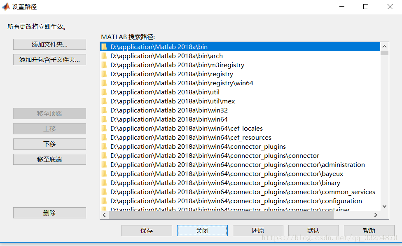Click the folder icon beside the bin\win64 path
402x246 pixels.
pyautogui.click(x=104, y=119)
